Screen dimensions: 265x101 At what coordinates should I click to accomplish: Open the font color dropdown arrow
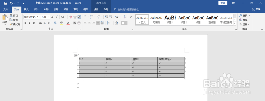coord(71,23)
